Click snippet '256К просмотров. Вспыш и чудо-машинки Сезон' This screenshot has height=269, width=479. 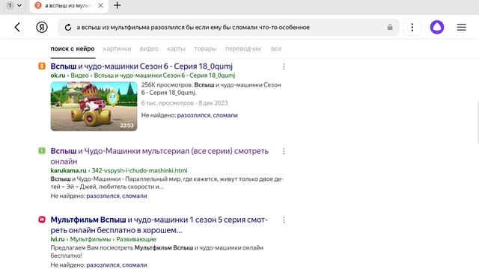tap(211, 85)
